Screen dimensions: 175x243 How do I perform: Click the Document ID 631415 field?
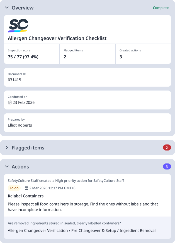tap(87, 77)
